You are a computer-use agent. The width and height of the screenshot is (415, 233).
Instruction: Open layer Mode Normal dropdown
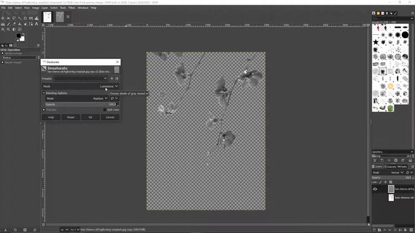tap(388, 173)
